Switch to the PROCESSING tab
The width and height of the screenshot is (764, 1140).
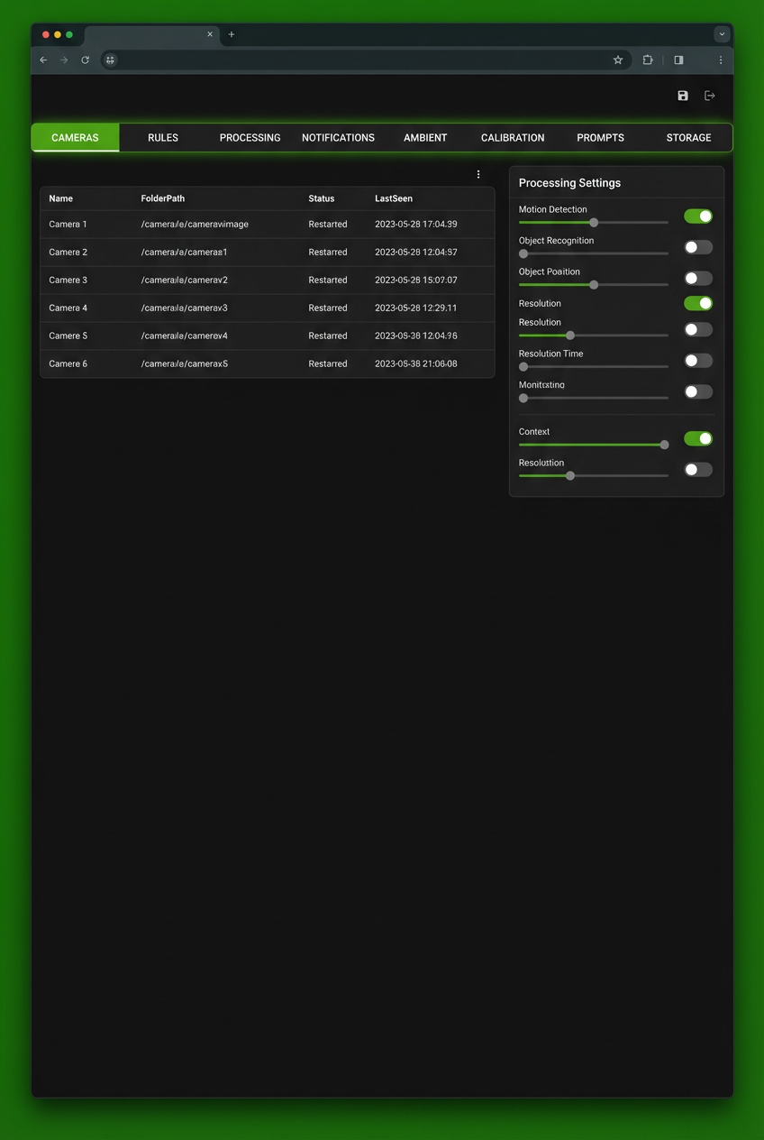(250, 138)
